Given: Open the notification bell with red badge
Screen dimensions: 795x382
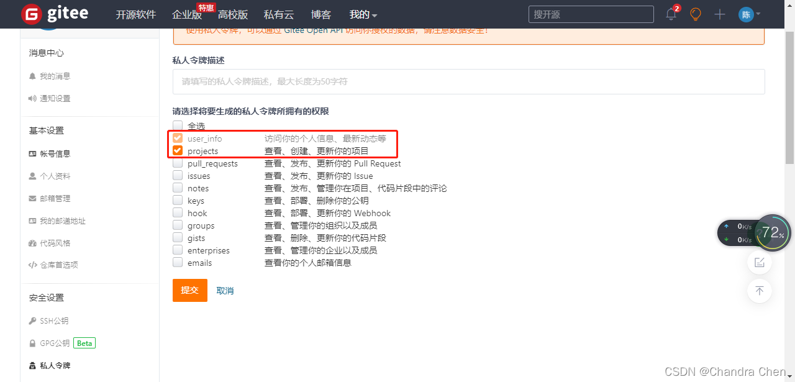Looking at the screenshot, I should (671, 14).
